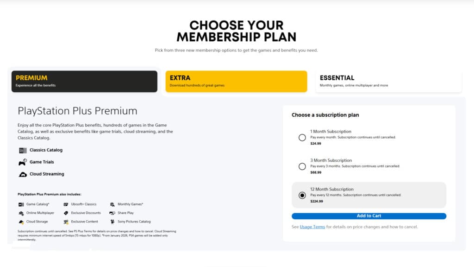Select the Premium plan panel

point(84,81)
